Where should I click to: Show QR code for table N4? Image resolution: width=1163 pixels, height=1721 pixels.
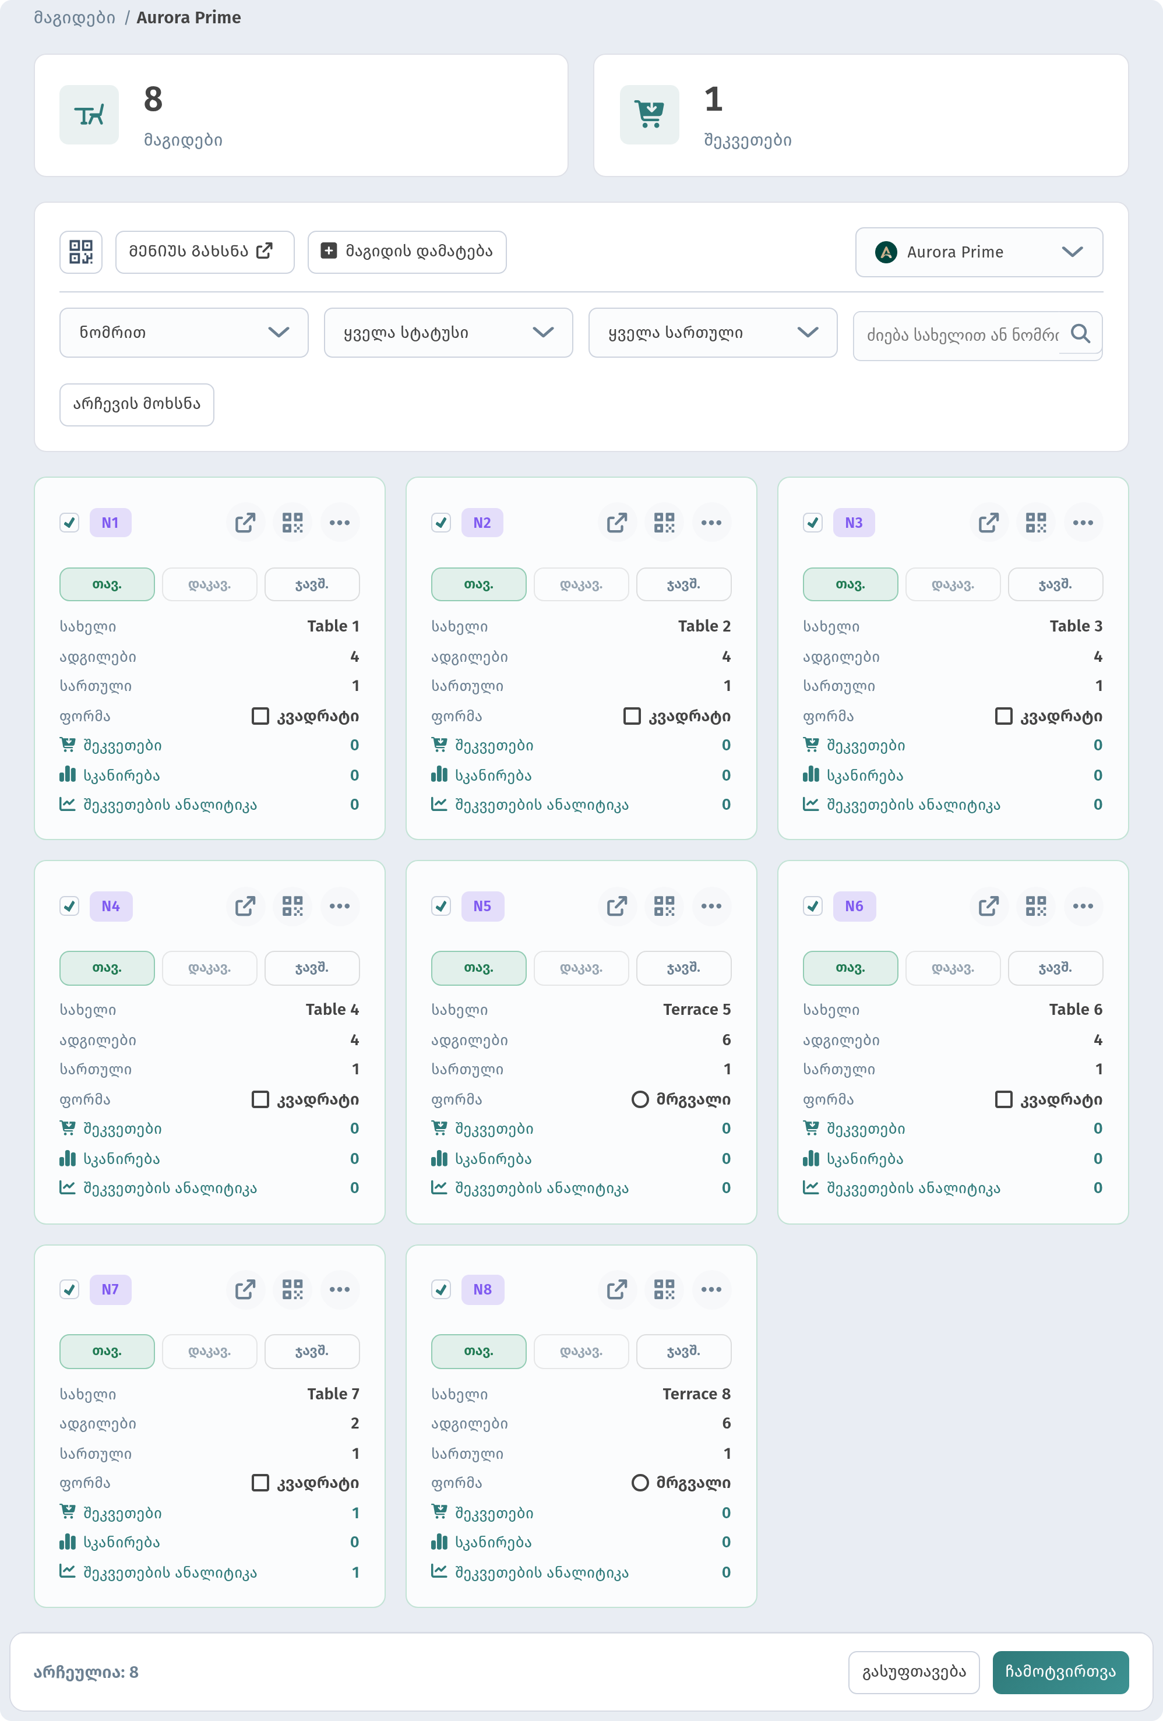[292, 907]
